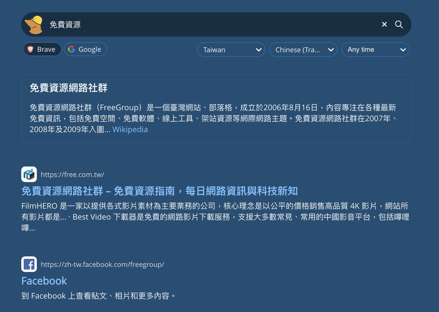Click the FreeGroup Wikipedia summary paragraph
This screenshot has width=439, height=312.
pyautogui.click(x=213, y=118)
